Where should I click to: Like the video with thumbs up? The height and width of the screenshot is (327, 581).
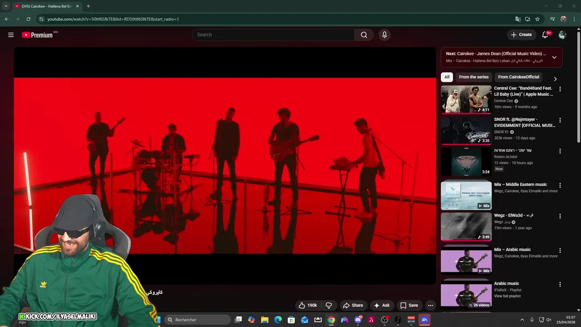(x=307, y=305)
